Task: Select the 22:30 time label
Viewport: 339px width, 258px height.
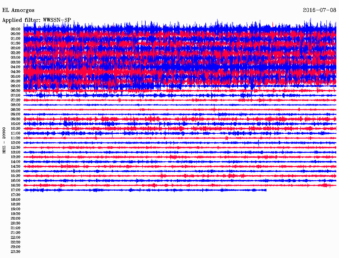Action: pyautogui.click(x=16, y=242)
